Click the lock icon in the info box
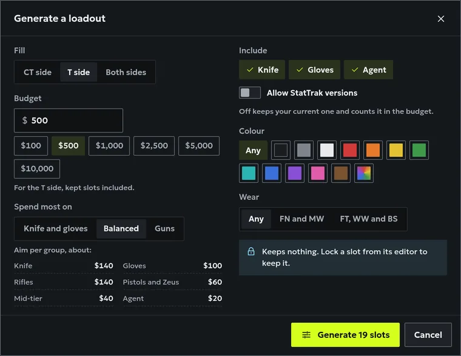The image size is (461, 356). pyautogui.click(x=251, y=251)
